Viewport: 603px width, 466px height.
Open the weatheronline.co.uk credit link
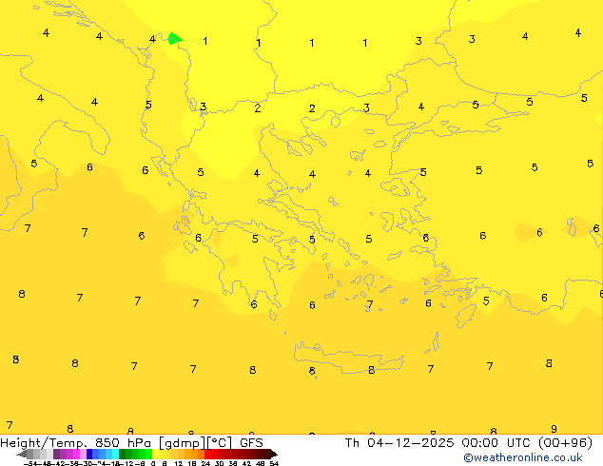click(x=523, y=457)
